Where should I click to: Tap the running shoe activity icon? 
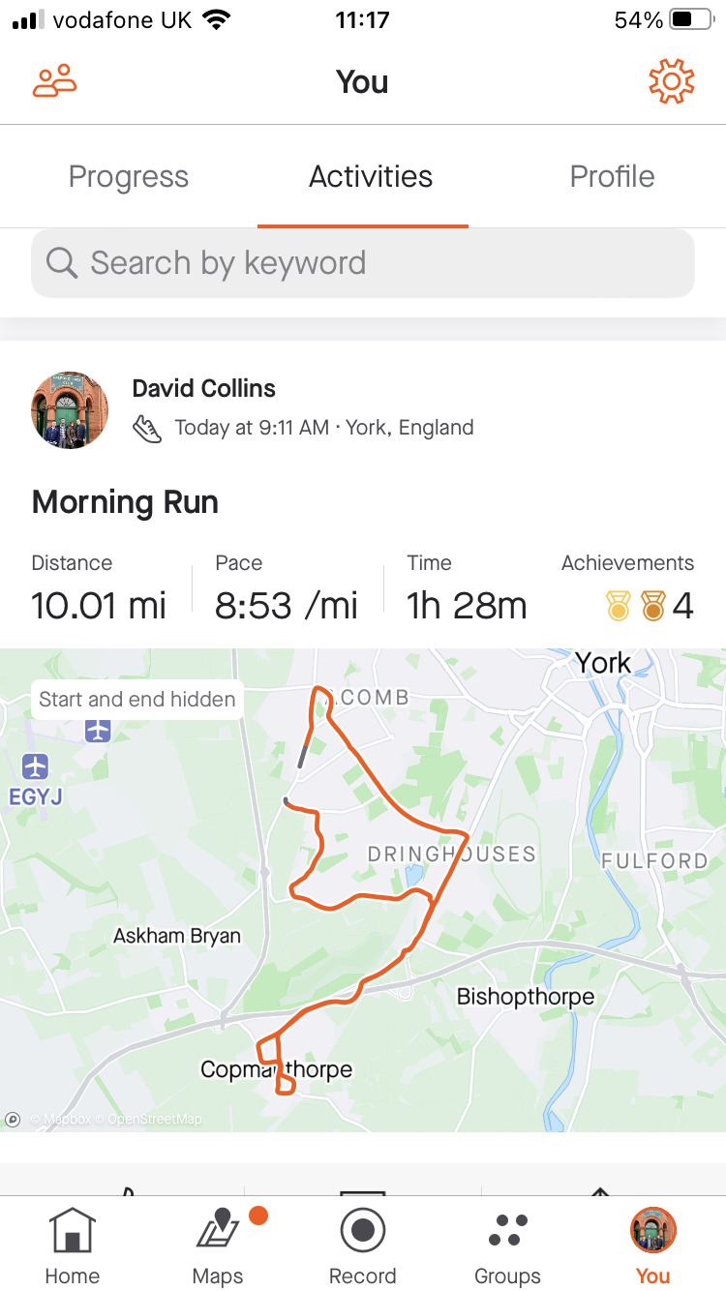tap(147, 428)
